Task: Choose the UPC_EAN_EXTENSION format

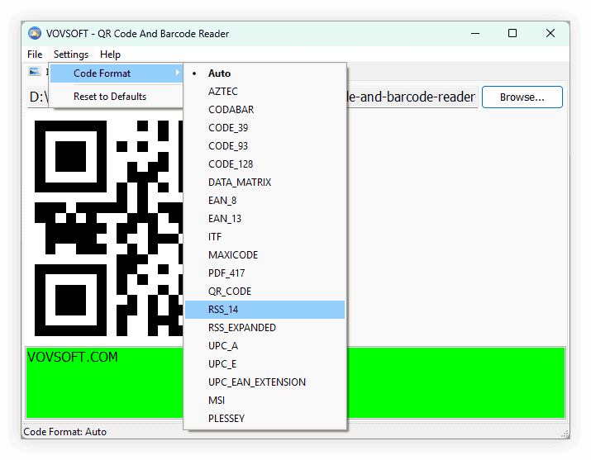Action: [265, 382]
